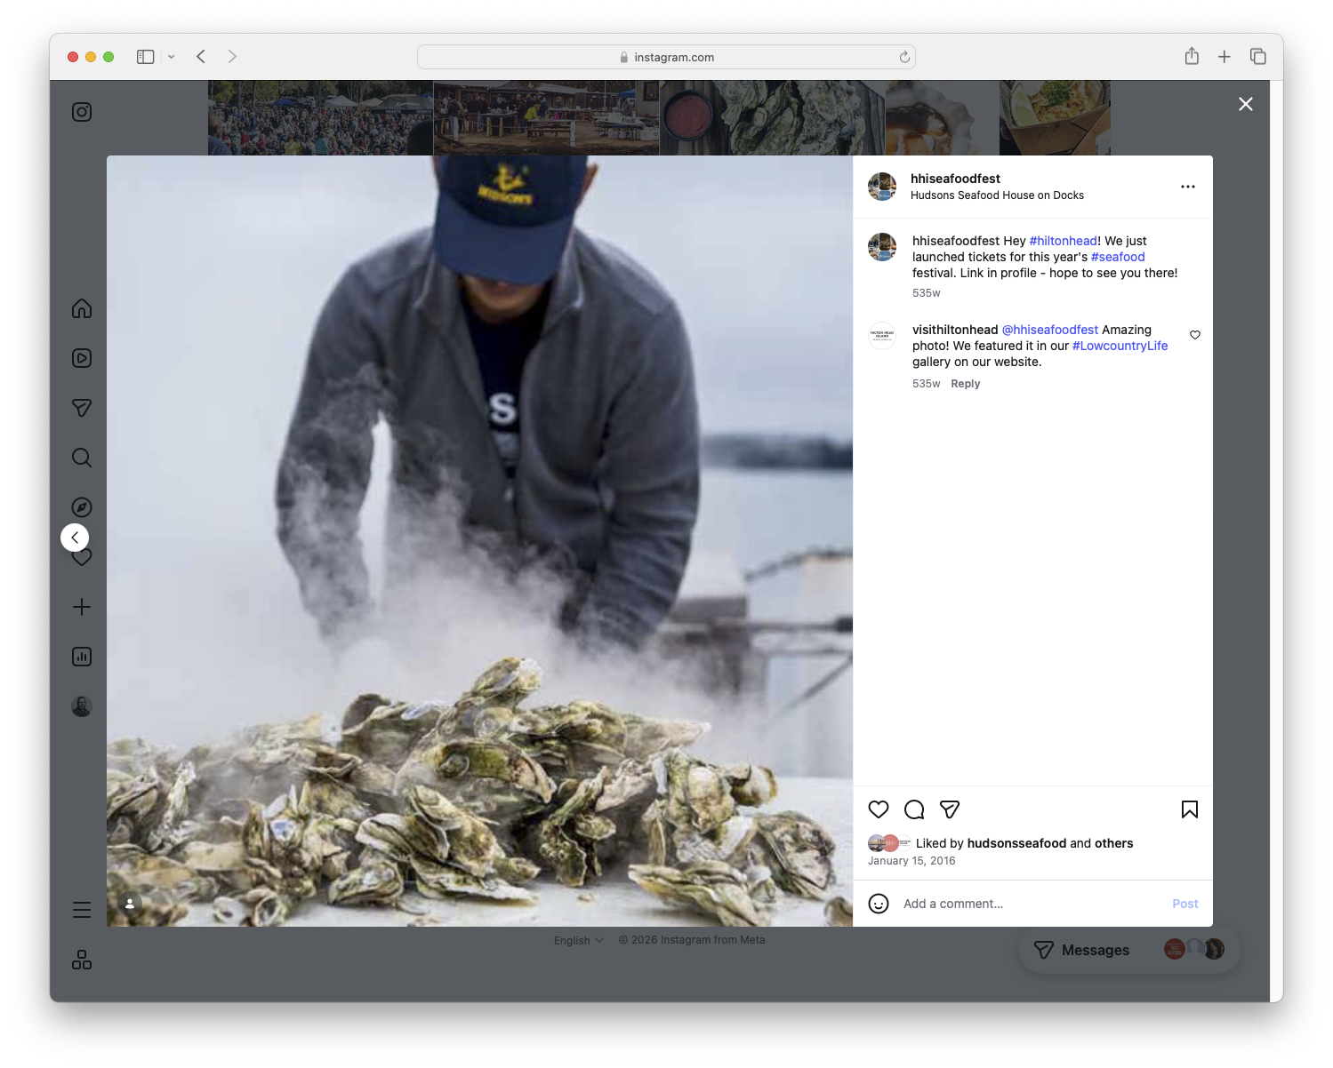Open visithiltonhead username in comment
The image size is (1333, 1068).
tap(955, 330)
